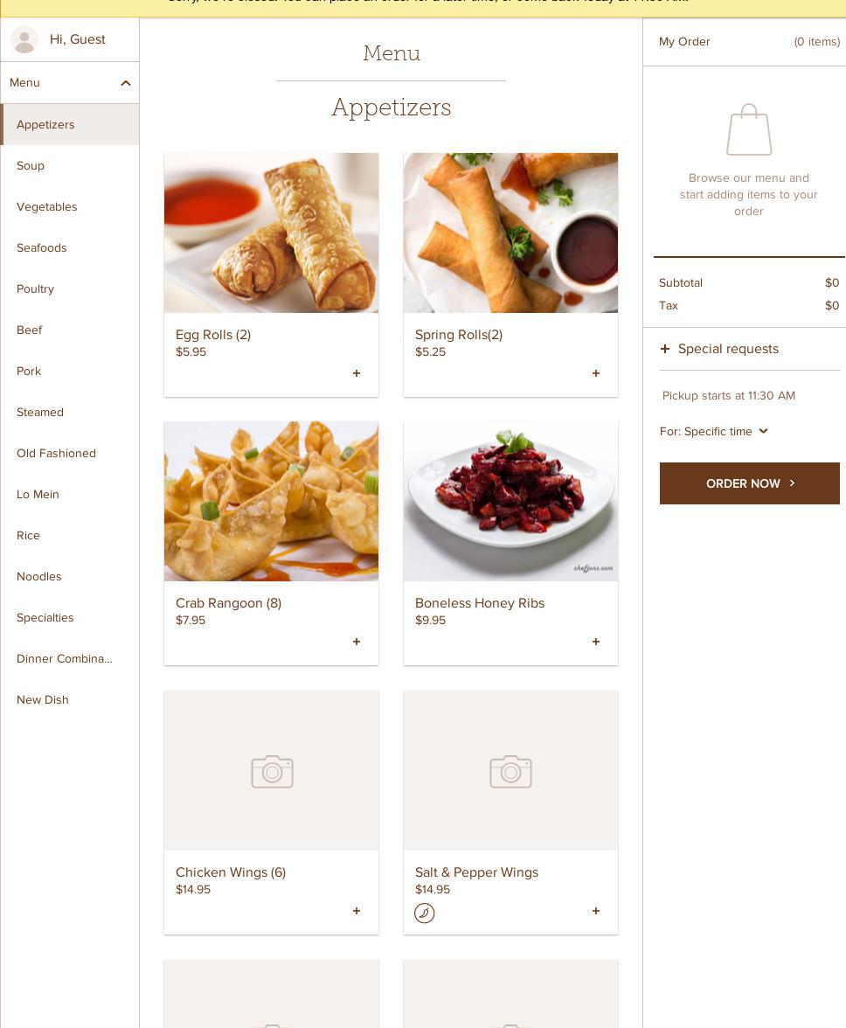Collapse the Menu section chevron
The width and height of the screenshot is (846, 1028).
(x=126, y=83)
